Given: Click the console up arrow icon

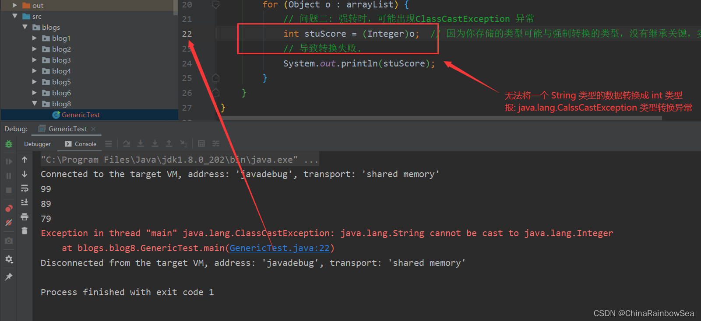Looking at the screenshot, I should coord(25,160).
